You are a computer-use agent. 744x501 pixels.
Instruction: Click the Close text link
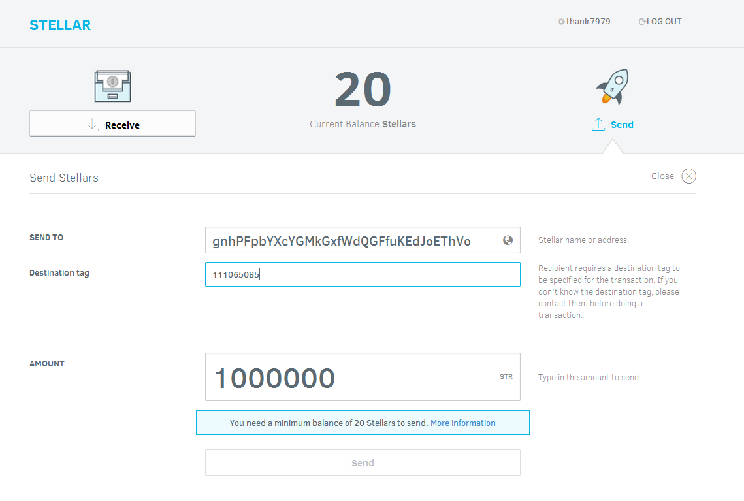tap(662, 176)
